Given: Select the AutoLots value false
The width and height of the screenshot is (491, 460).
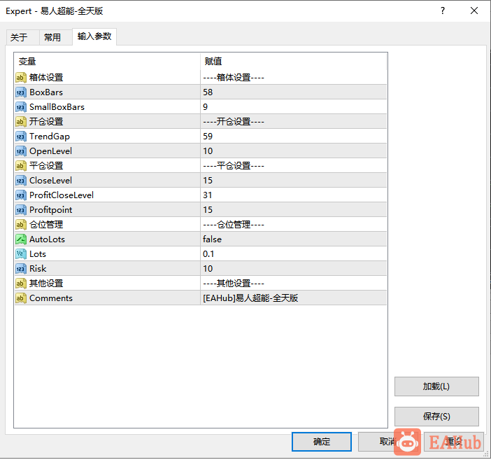Looking at the screenshot, I should pyautogui.click(x=293, y=239).
